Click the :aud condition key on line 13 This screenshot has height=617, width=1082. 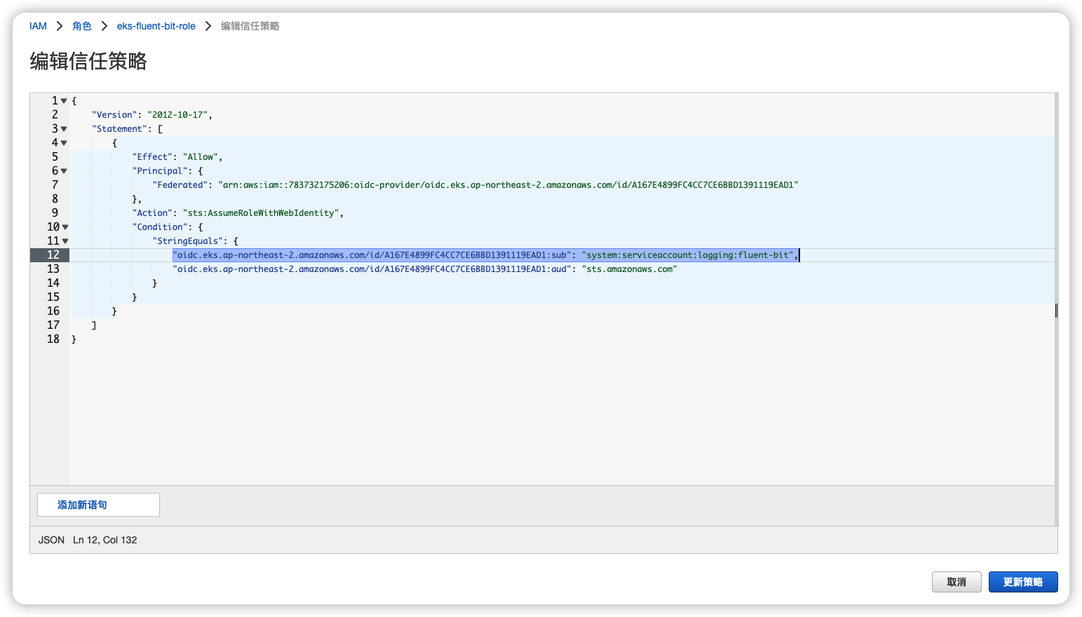click(372, 269)
